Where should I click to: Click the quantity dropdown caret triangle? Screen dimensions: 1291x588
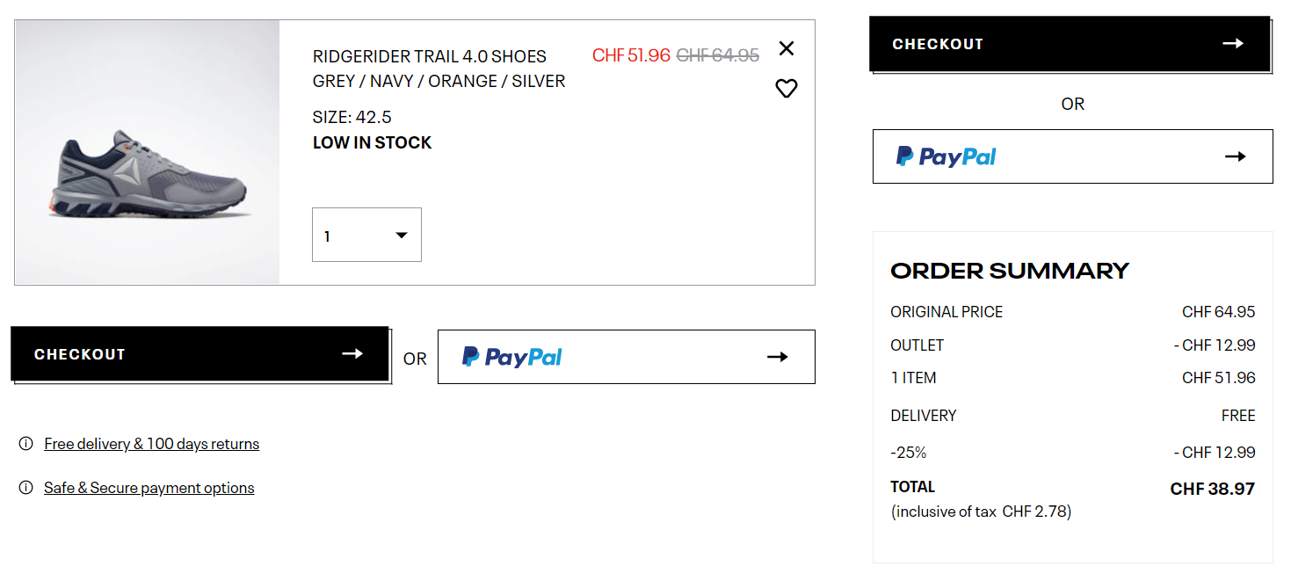click(x=402, y=235)
